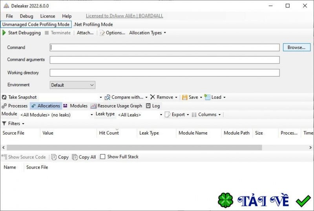Image resolution: width=314 pixels, height=211 pixels.
Task: Click the Resource Usage Graph icon
Action: (93, 106)
